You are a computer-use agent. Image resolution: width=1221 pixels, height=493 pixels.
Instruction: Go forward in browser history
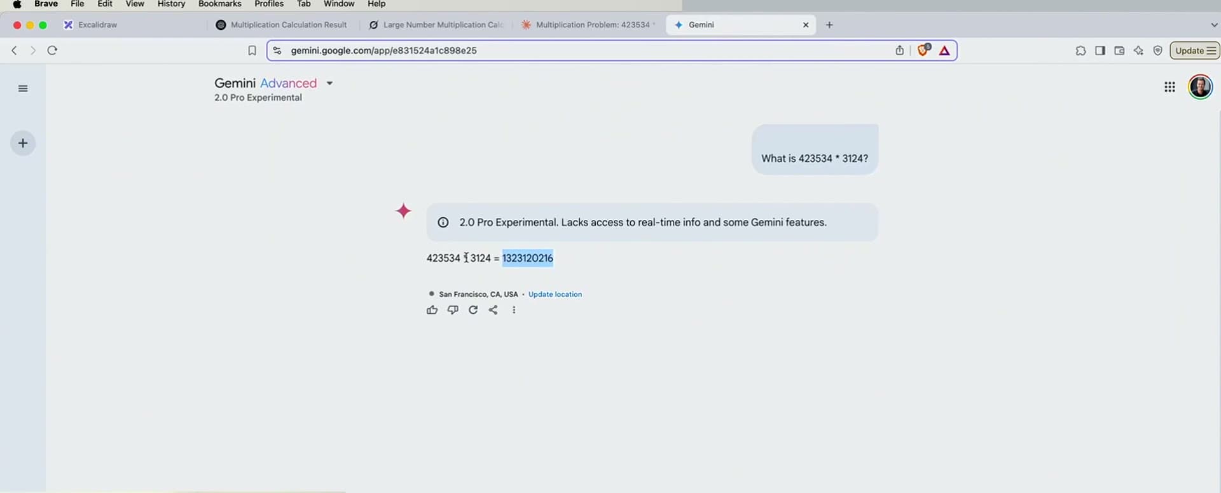(33, 50)
